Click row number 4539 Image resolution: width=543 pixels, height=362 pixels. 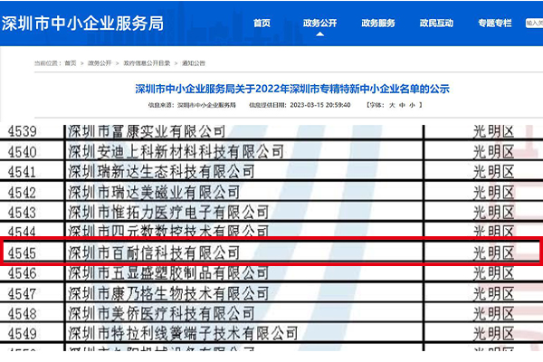(x=22, y=131)
